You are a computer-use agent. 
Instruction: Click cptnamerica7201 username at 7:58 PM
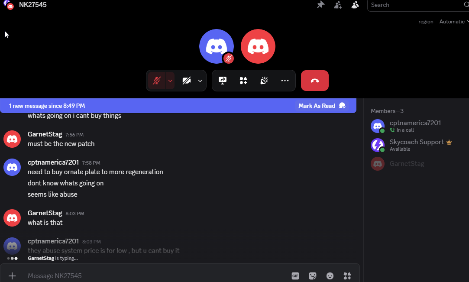pos(53,162)
